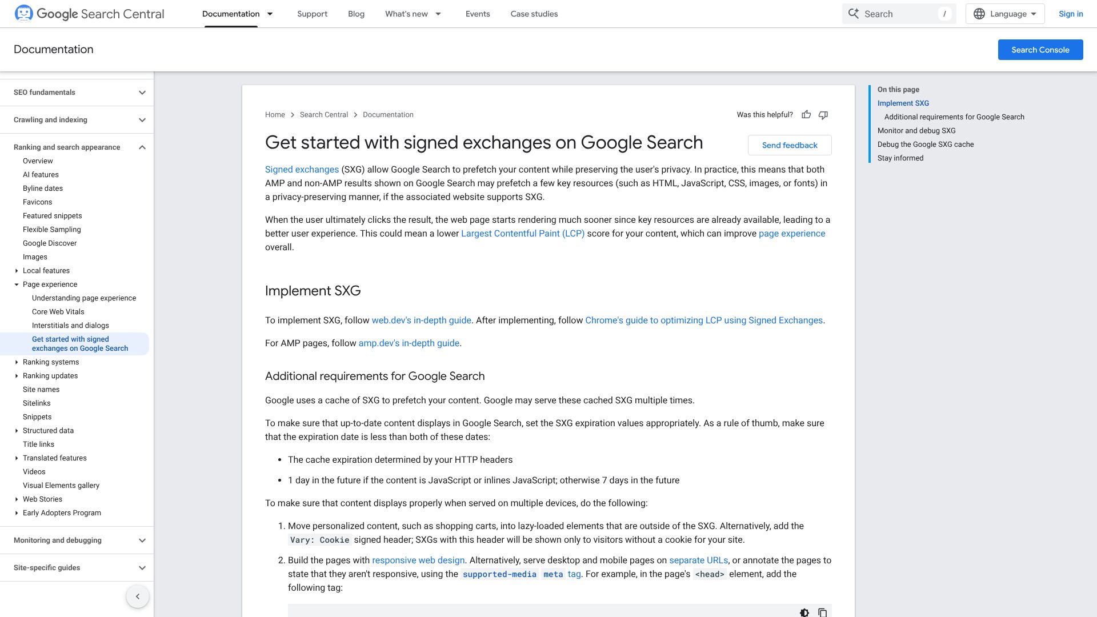
Task: Expand the Monitoring and debugging section
Action: [x=142, y=540]
